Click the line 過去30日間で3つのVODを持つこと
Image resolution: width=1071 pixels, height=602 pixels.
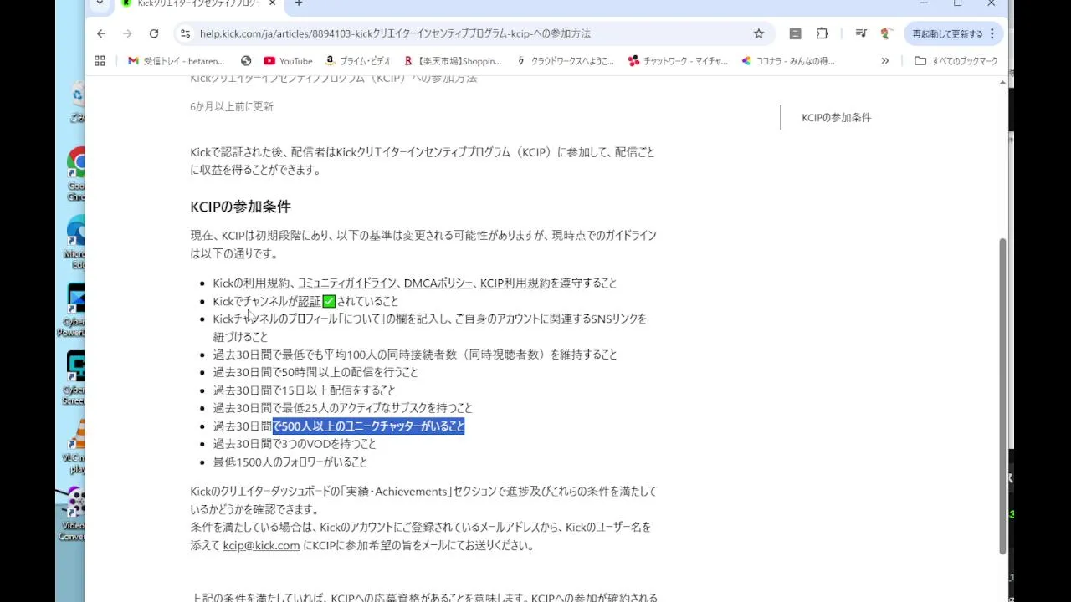point(295,444)
